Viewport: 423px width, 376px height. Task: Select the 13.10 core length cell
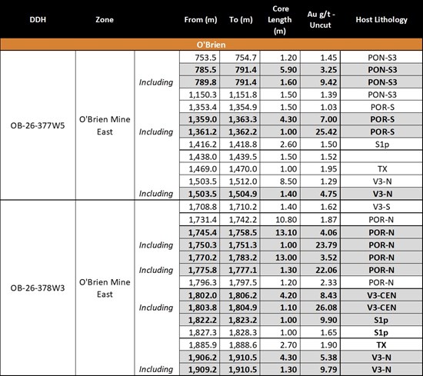click(280, 232)
